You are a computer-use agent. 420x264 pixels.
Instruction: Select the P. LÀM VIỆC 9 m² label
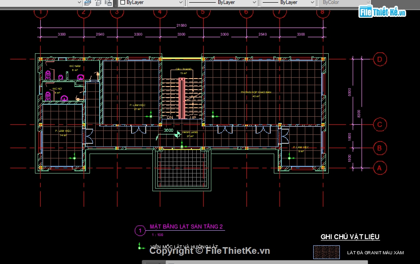point(301,149)
